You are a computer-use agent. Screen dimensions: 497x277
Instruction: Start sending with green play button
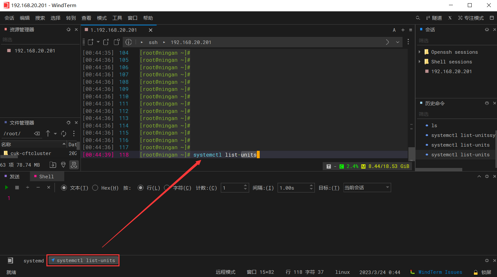(x=6, y=187)
